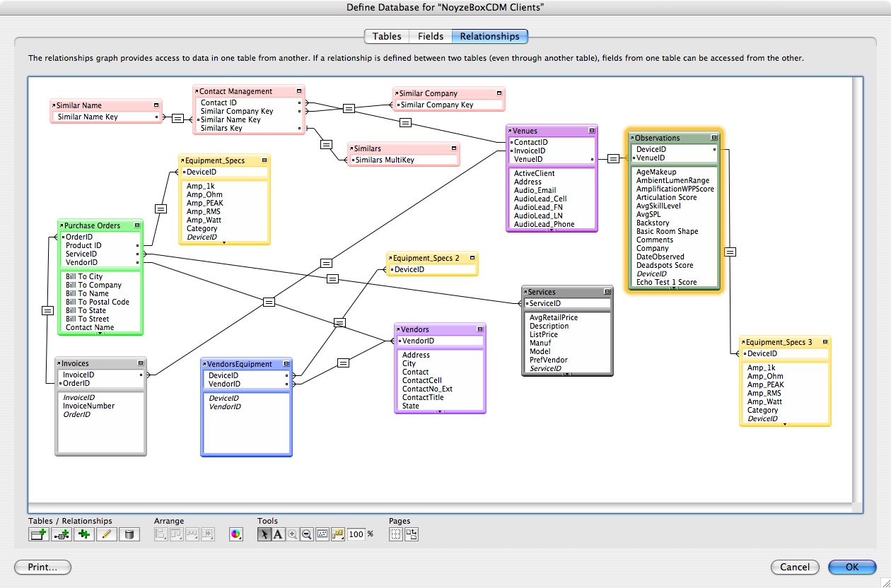Click the zoom out magnifier
Viewport: 891px width, 588px height.
pos(307,535)
